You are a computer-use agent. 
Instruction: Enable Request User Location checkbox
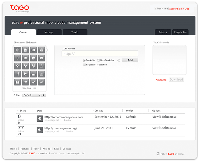click(84, 64)
